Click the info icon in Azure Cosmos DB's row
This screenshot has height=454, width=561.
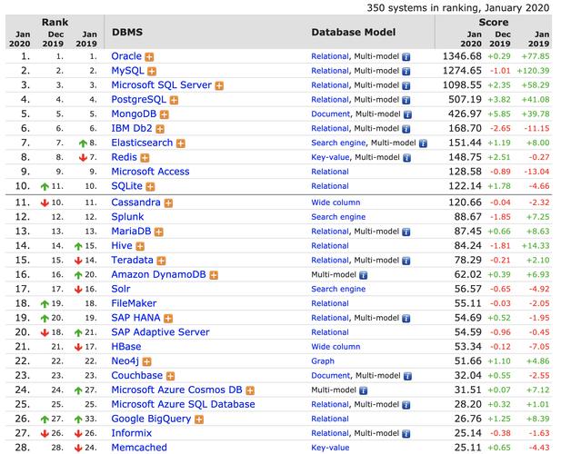pos(363,390)
